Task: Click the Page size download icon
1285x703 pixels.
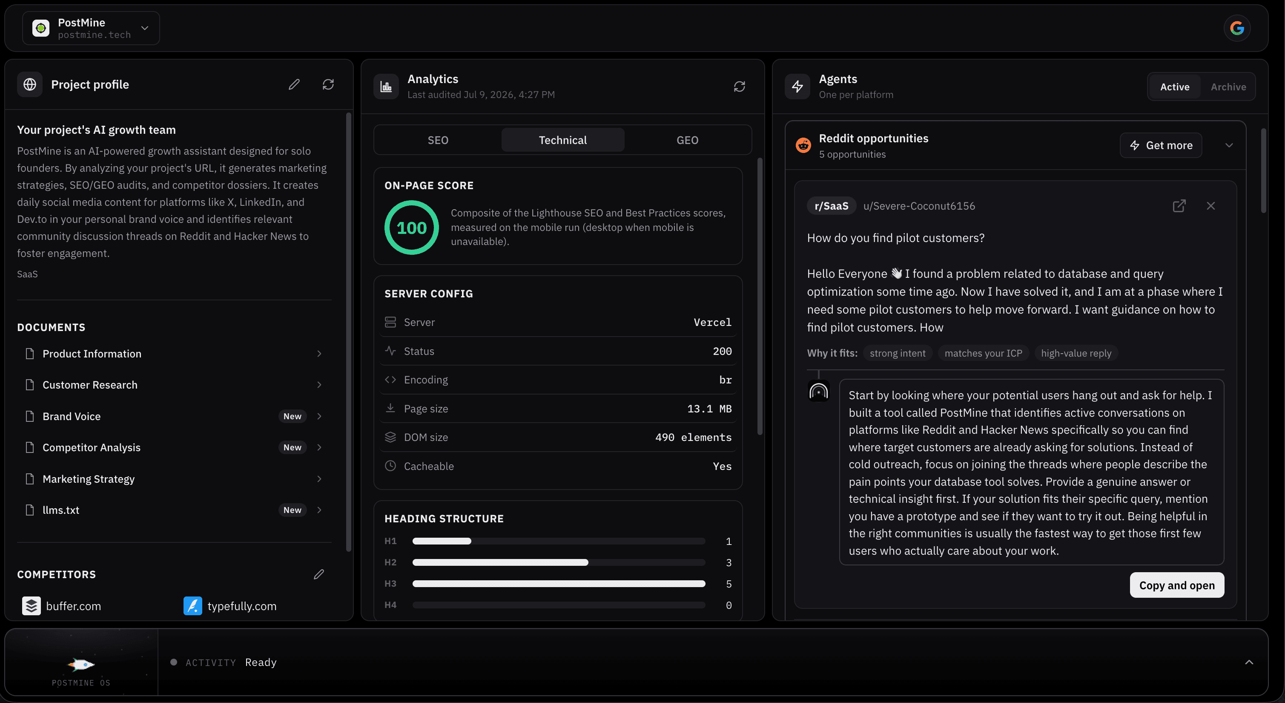Action: tap(390, 408)
